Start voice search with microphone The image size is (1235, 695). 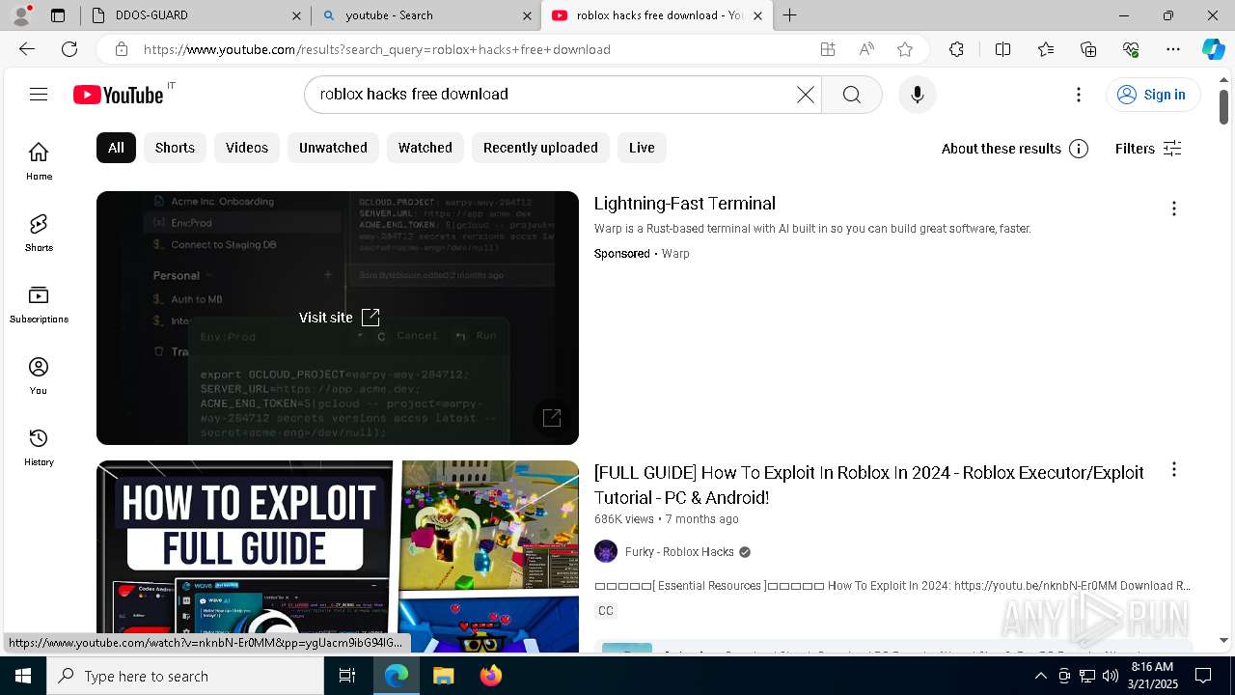(917, 94)
